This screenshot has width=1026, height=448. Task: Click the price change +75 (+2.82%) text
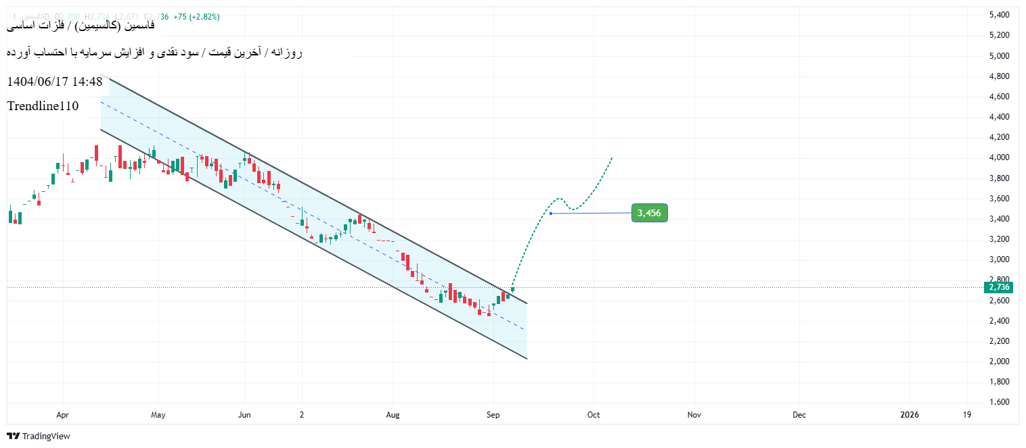pyautogui.click(x=196, y=17)
